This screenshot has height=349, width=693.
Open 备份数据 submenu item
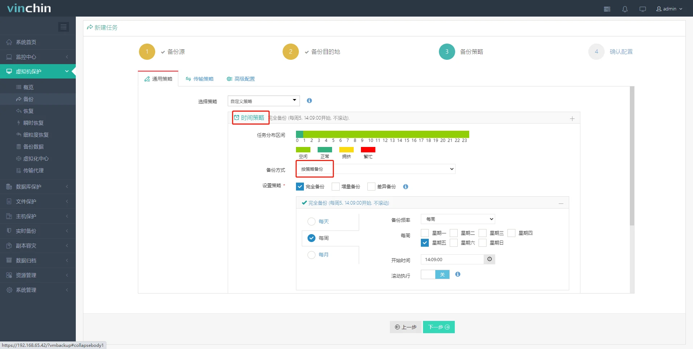[x=38, y=147]
